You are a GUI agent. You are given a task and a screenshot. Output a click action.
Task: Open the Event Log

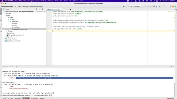point(171,98)
